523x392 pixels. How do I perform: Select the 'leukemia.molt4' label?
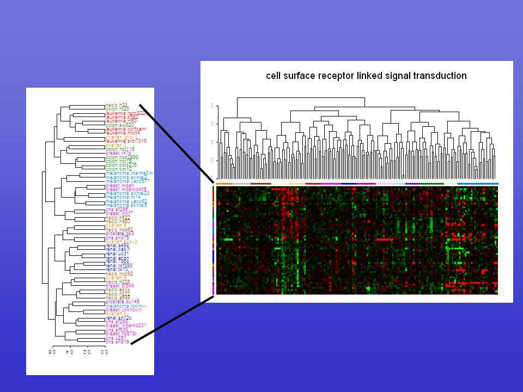point(123,133)
